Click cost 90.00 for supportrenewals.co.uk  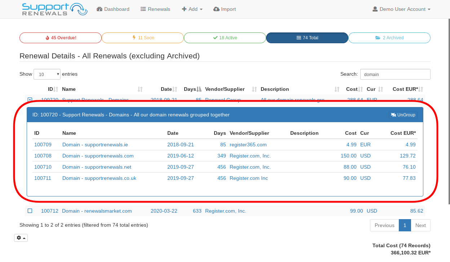(350, 178)
